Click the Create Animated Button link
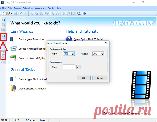The width and height of the screenshot is (157, 122). pyautogui.click(x=33, y=58)
